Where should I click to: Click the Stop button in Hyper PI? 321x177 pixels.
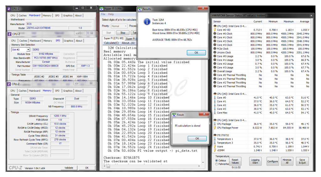coord(123,33)
